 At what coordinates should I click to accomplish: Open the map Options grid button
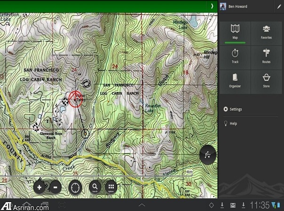(111, 188)
